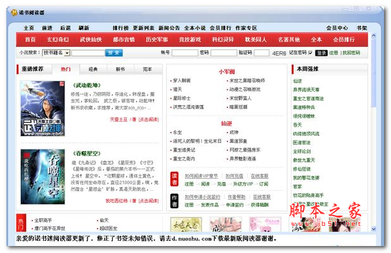391x253 pixels.
Task: Click 刷新 to reload the page
Action: tap(84, 28)
